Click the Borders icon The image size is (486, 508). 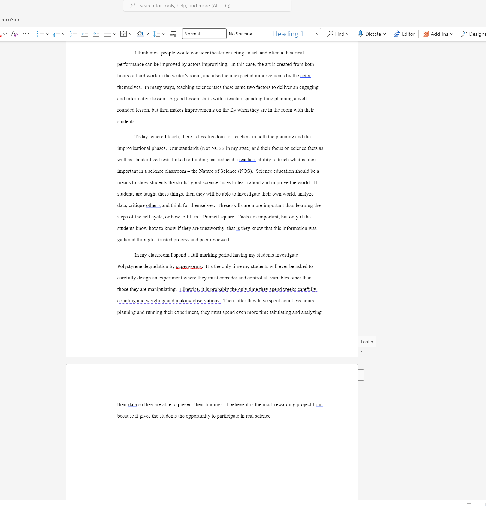point(123,34)
